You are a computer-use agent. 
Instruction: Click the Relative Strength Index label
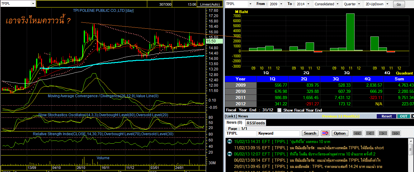click(x=103, y=134)
